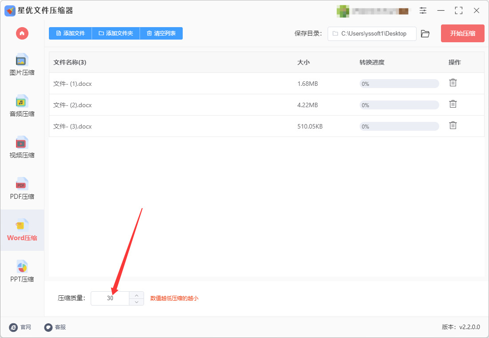Click progress bar of 文件- (2).docx
The width and height of the screenshot is (489, 338).
[x=399, y=105]
